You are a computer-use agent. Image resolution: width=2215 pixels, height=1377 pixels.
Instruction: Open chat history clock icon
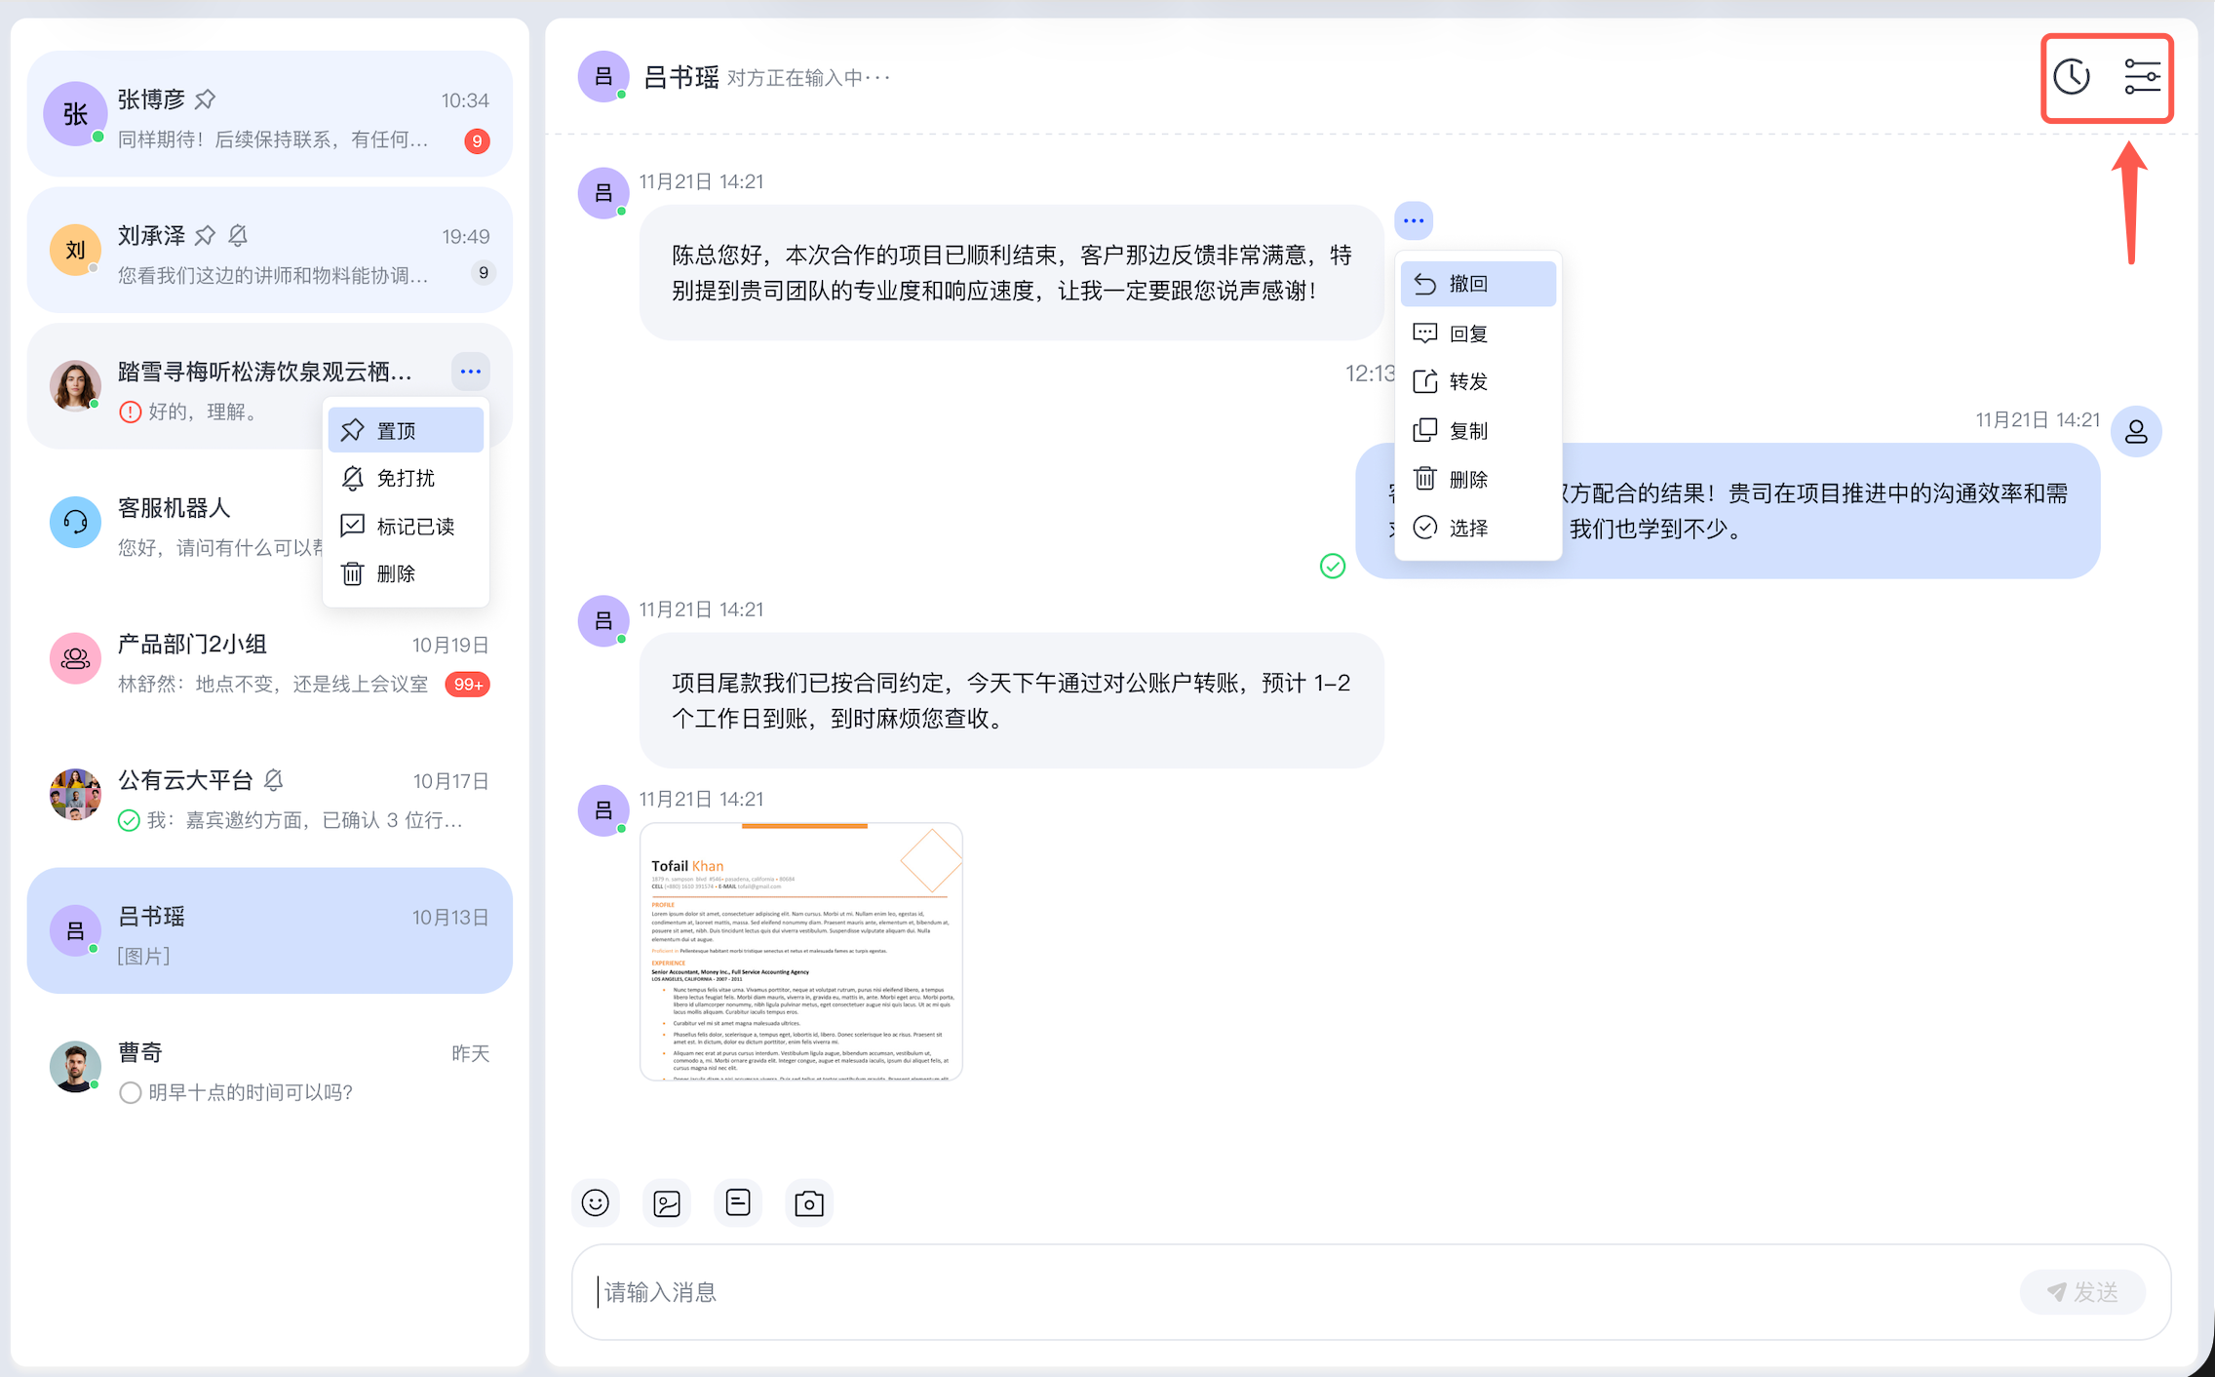2072,77
